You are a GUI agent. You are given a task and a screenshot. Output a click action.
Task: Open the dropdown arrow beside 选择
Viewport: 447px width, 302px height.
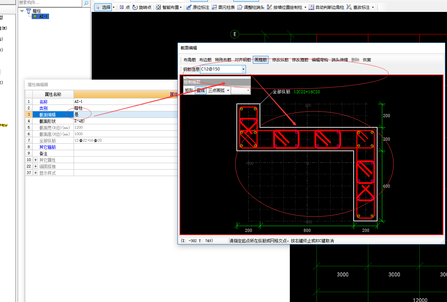(x=113, y=7)
